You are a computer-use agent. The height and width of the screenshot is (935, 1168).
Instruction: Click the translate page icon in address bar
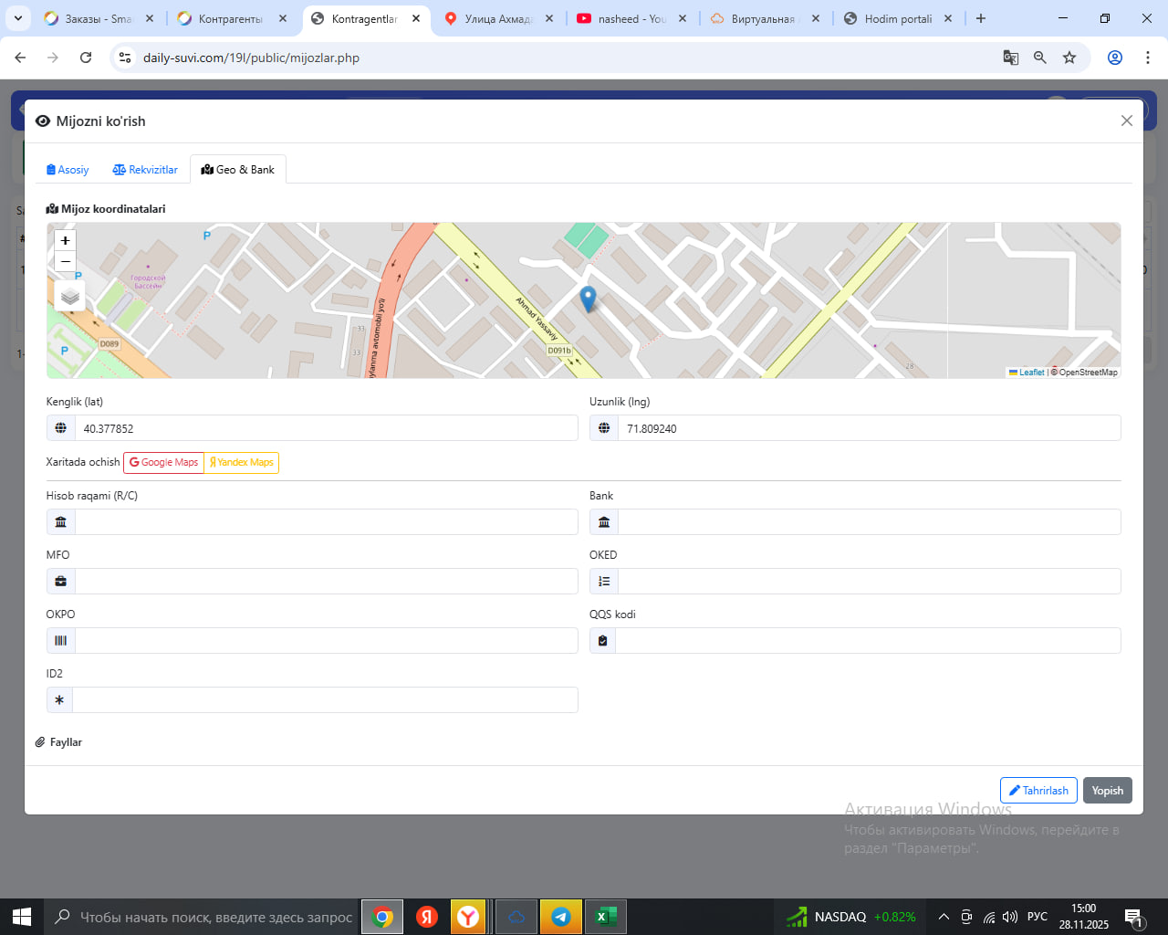1010,58
